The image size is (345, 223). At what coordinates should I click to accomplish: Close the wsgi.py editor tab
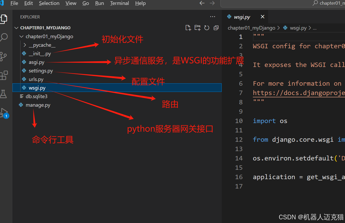click(262, 17)
